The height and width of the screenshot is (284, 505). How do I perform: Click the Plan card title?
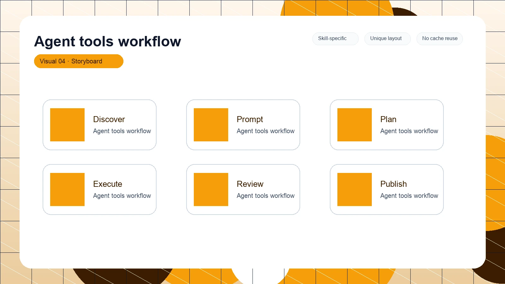tap(388, 119)
